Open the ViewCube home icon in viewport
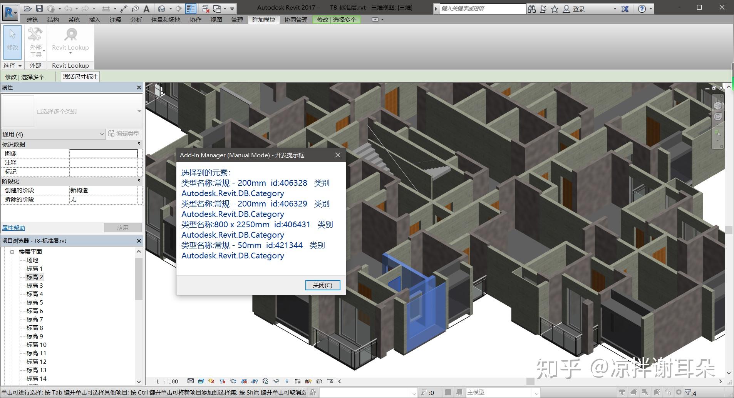This screenshot has height=398, width=734. coord(717,105)
